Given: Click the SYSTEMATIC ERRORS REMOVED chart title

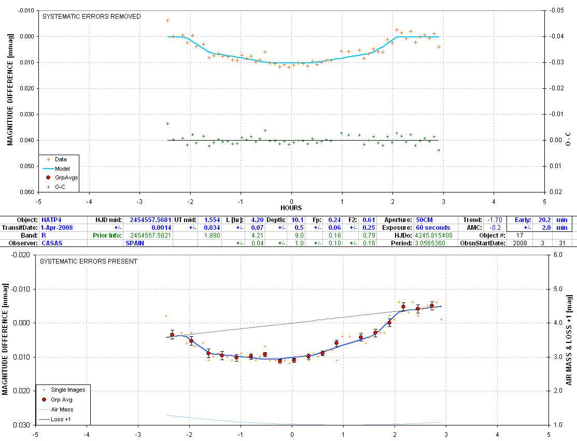Looking at the screenshot, I should [92, 17].
